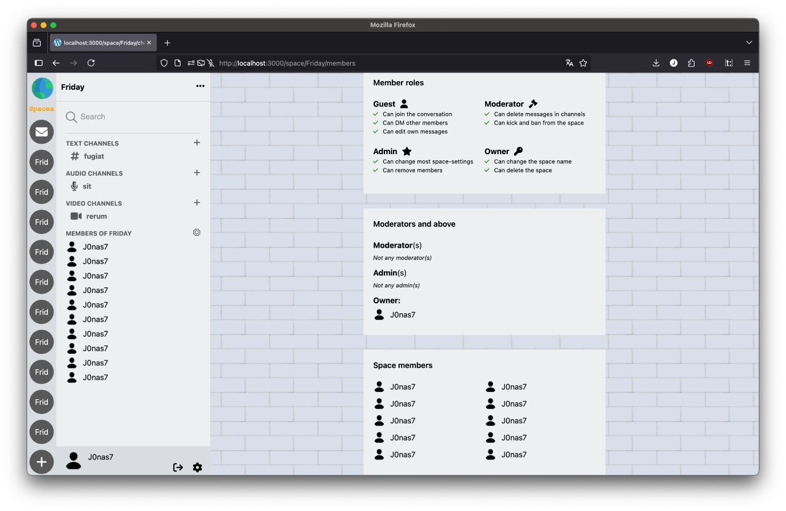This screenshot has height=511, width=786.
Task: Open user settings gear next to logout
Action: (x=197, y=467)
